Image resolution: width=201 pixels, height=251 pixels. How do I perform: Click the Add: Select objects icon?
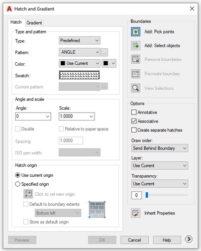[x=136, y=46]
